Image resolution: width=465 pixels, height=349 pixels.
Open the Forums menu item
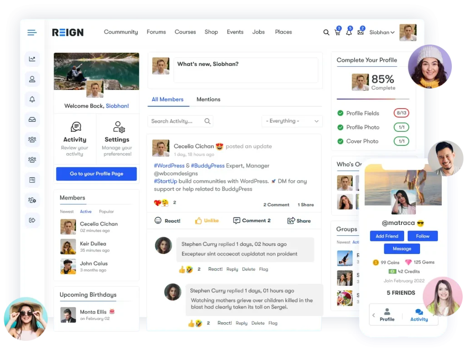tap(156, 32)
